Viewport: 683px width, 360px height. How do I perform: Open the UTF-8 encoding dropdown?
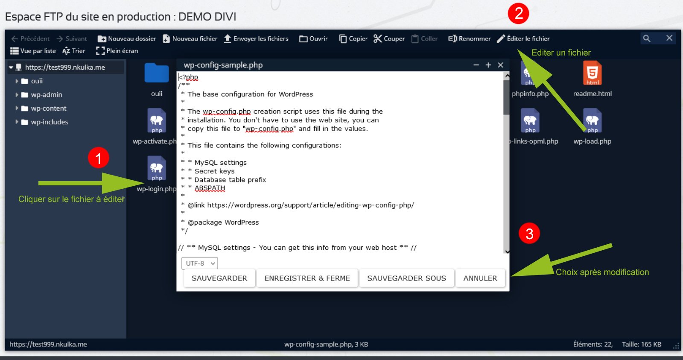pos(200,263)
